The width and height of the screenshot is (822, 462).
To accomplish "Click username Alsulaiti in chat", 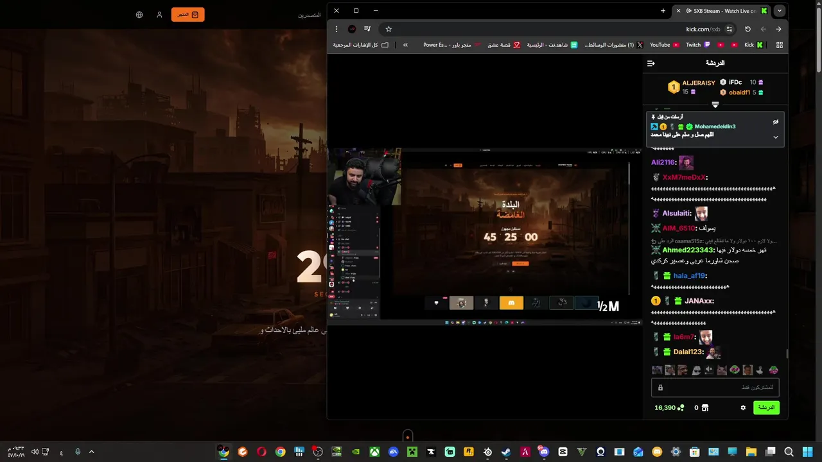I will pyautogui.click(x=677, y=214).
